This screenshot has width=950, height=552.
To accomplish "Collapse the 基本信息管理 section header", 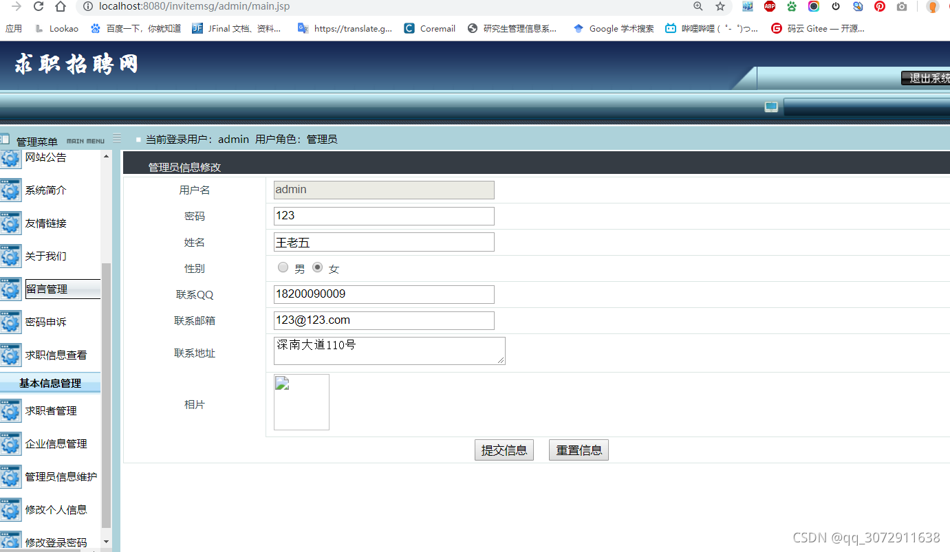I will pyautogui.click(x=50, y=383).
